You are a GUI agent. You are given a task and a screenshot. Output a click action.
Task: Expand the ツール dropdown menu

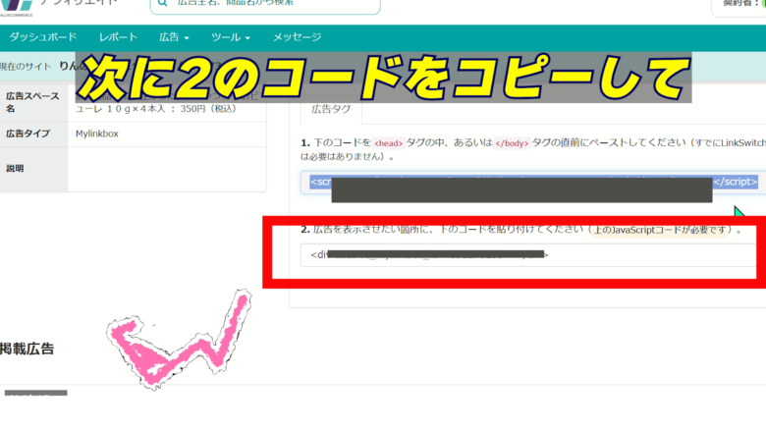pyautogui.click(x=231, y=37)
